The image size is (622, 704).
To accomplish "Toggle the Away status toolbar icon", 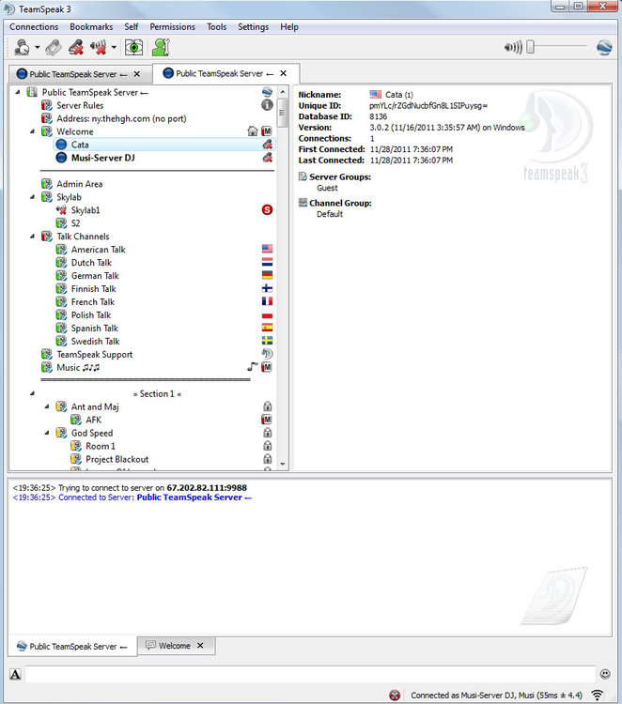I will click(x=134, y=47).
